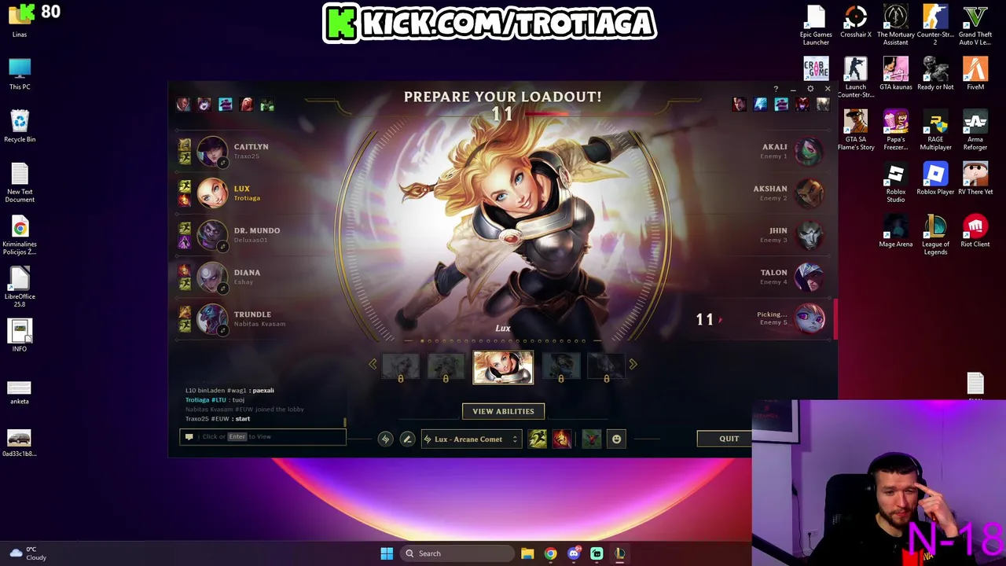Open File Explorer from the taskbar
The height and width of the screenshot is (566, 1006).
pyautogui.click(x=527, y=553)
